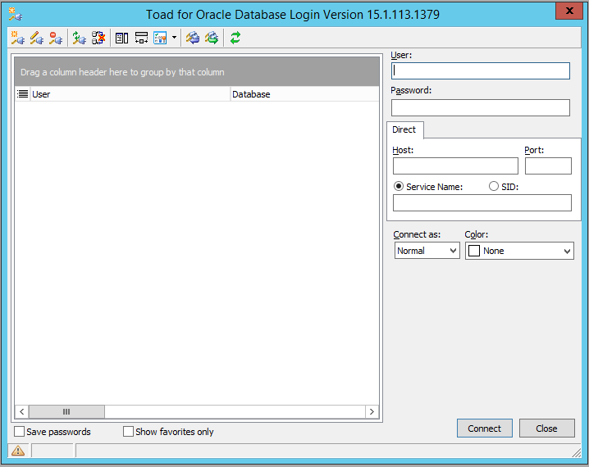The image size is (589, 467).
Task: Focus the User input field
Action: point(481,71)
